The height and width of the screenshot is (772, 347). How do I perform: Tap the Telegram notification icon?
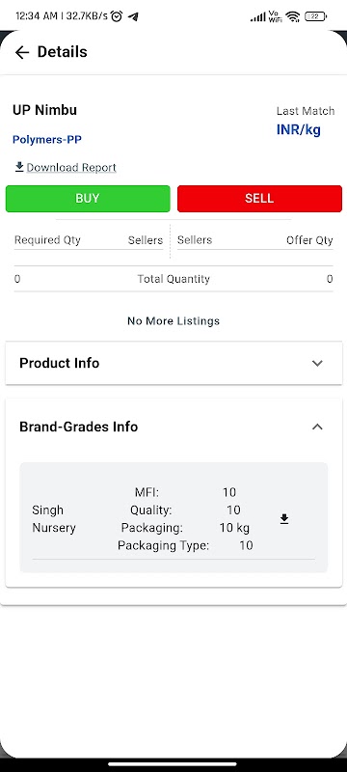point(133,16)
